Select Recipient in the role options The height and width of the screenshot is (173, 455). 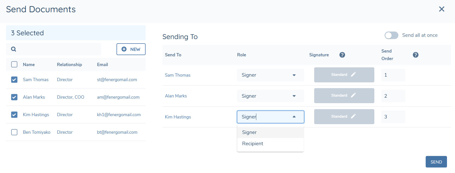(253, 143)
